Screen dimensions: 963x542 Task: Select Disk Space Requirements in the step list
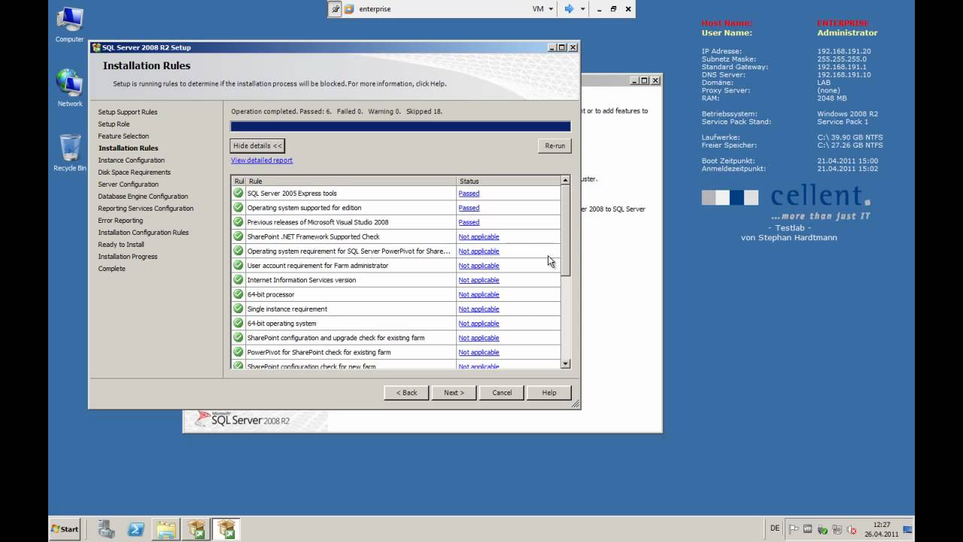click(x=134, y=172)
